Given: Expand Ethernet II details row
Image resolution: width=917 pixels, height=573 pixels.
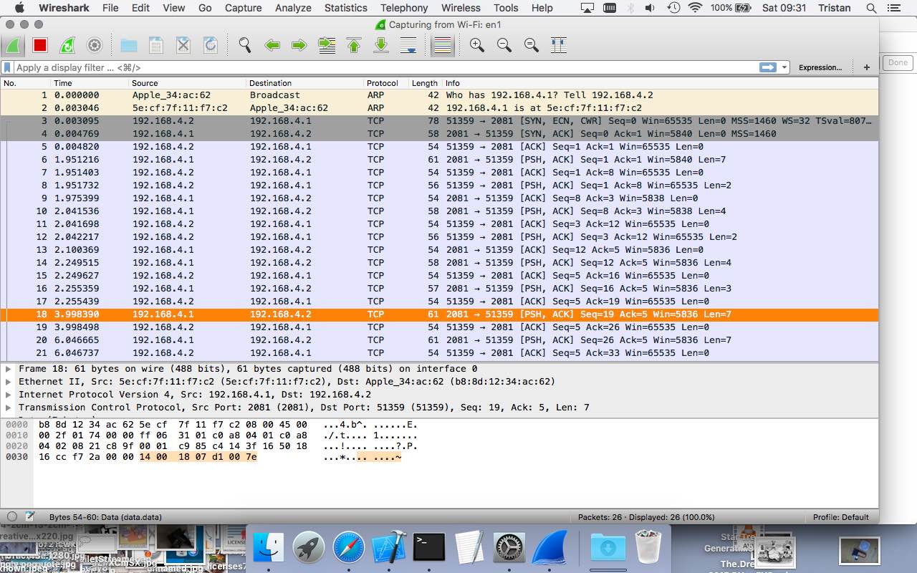Looking at the screenshot, I should click(9, 382).
